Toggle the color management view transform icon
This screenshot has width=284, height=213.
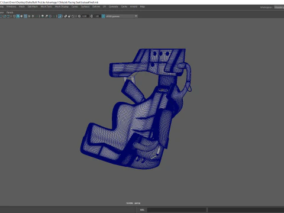(103, 16)
